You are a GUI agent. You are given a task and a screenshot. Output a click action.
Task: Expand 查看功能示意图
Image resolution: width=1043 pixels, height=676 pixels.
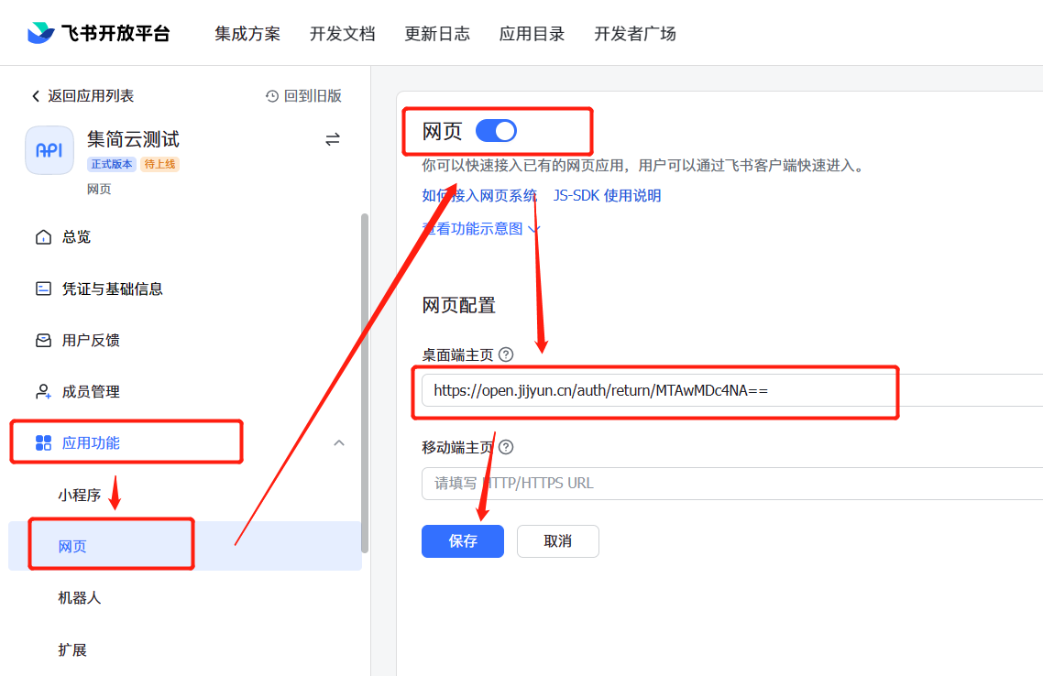tap(480, 229)
